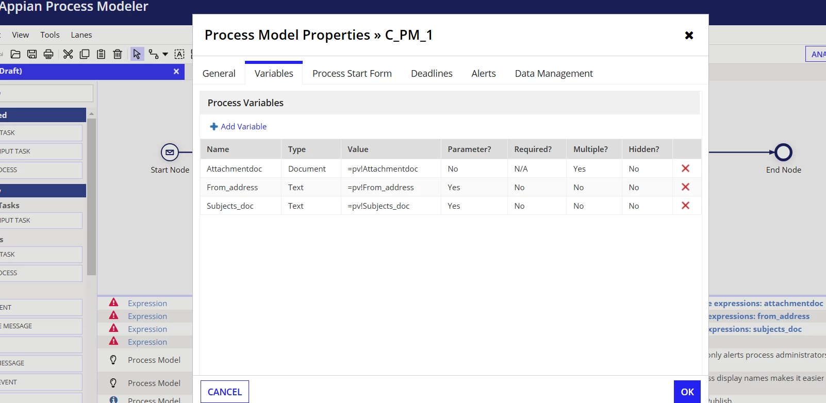
Task: Click Add Variable link
Action: pyautogui.click(x=238, y=126)
